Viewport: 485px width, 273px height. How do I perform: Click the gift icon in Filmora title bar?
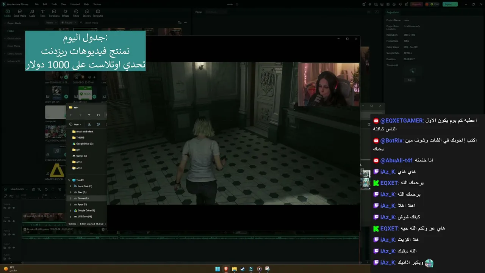click(x=364, y=4)
